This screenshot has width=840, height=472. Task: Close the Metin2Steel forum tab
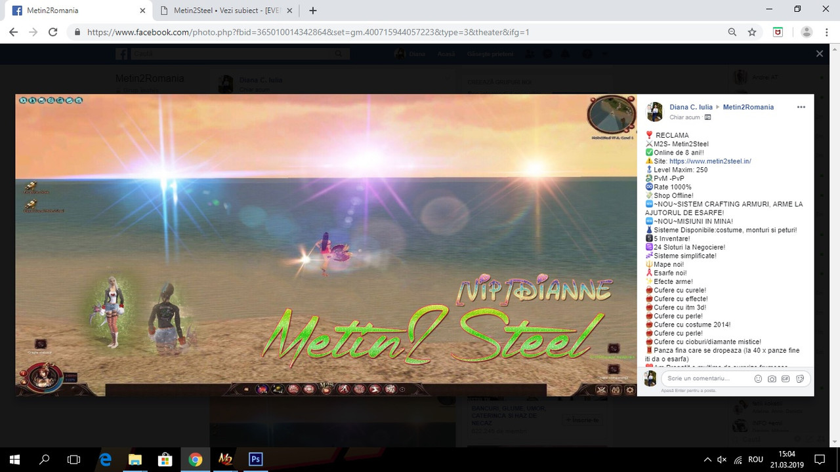[289, 10]
